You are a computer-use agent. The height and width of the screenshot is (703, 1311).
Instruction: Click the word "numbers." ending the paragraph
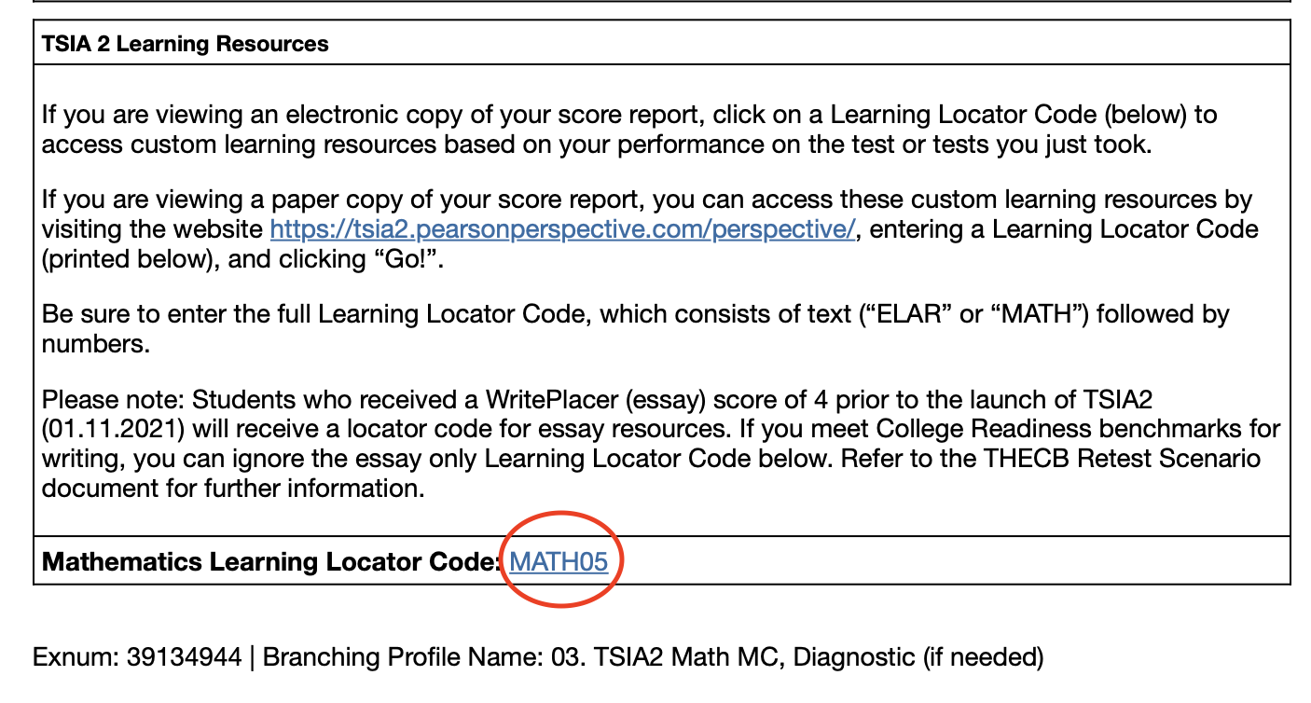coord(95,344)
